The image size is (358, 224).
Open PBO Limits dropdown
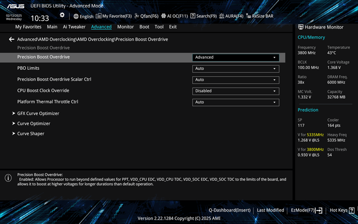coord(235,69)
